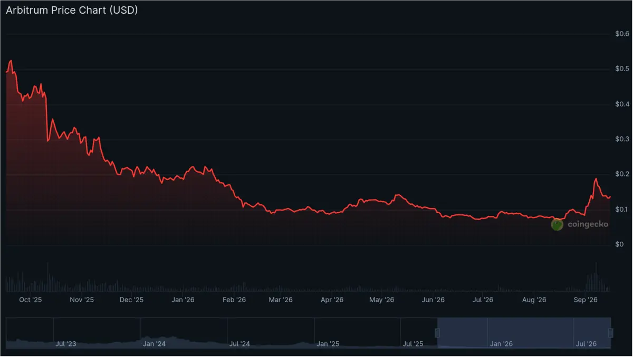The image size is (633, 357).
Task: Click the $0.1 price axis label
Action: [x=622, y=210]
